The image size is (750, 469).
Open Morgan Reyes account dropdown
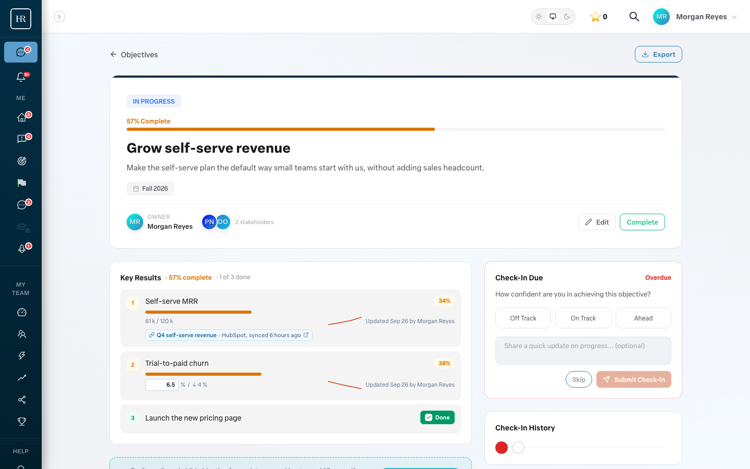point(695,17)
